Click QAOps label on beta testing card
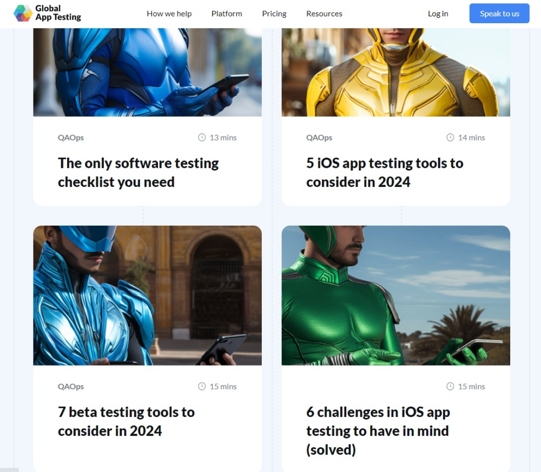 pos(71,387)
